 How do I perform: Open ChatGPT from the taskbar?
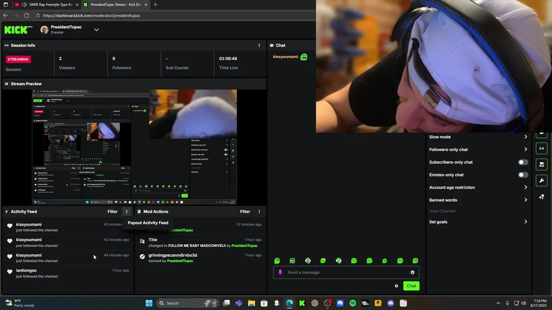click(x=315, y=303)
